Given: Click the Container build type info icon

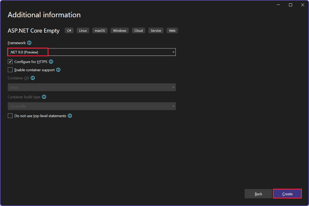Looking at the screenshot, I should (44, 97).
